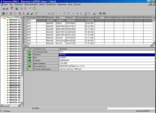Select the Лицо (1/70952) root tree node

pos(13,17)
